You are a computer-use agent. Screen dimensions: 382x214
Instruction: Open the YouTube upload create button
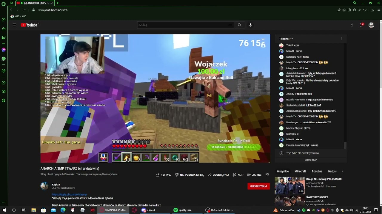pos(352,25)
